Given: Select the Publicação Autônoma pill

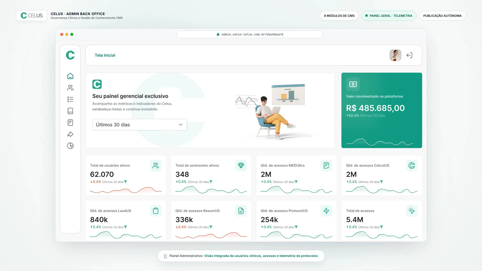Looking at the screenshot, I should click(x=442, y=16).
